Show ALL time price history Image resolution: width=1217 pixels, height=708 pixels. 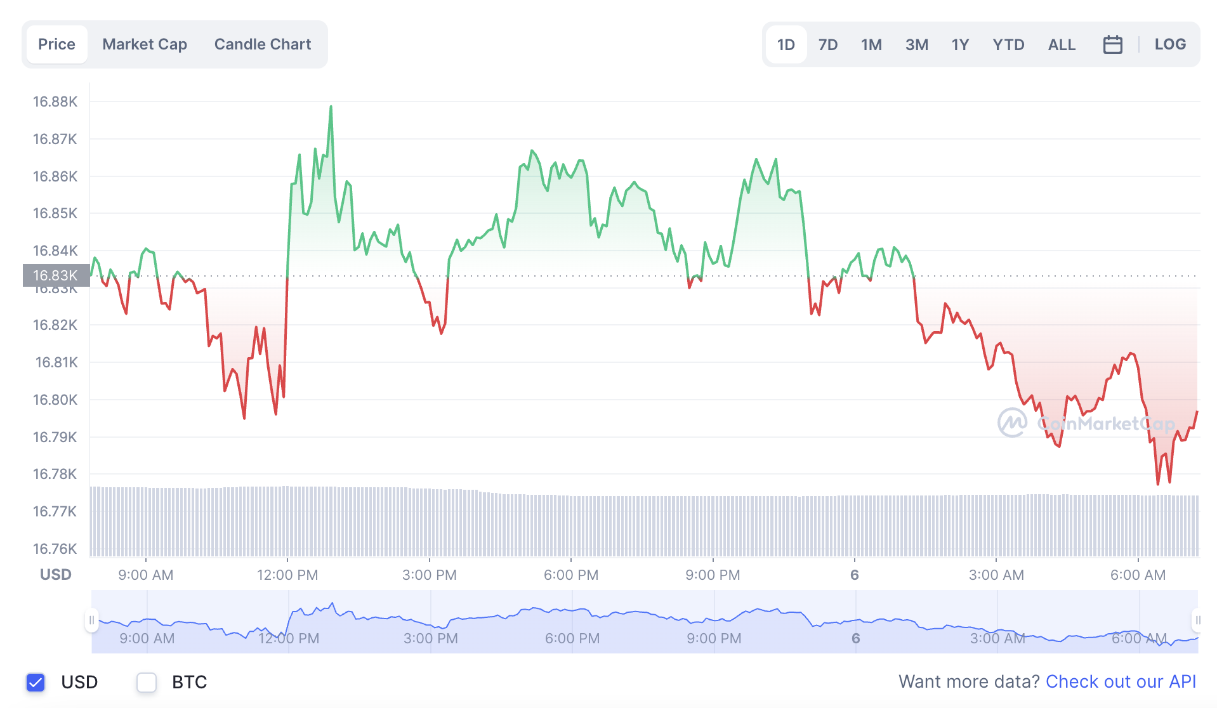pyautogui.click(x=1062, y=44)
